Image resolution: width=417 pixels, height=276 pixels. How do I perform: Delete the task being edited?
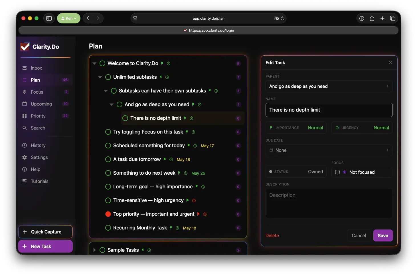(272, 235)
